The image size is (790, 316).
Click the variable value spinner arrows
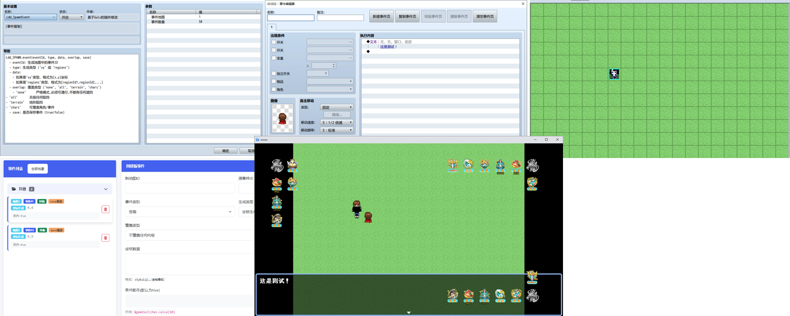coord(334,66)
